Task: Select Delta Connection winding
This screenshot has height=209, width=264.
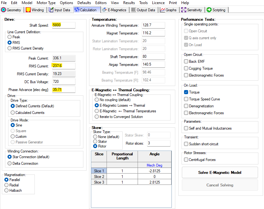Action: (10, 163)
